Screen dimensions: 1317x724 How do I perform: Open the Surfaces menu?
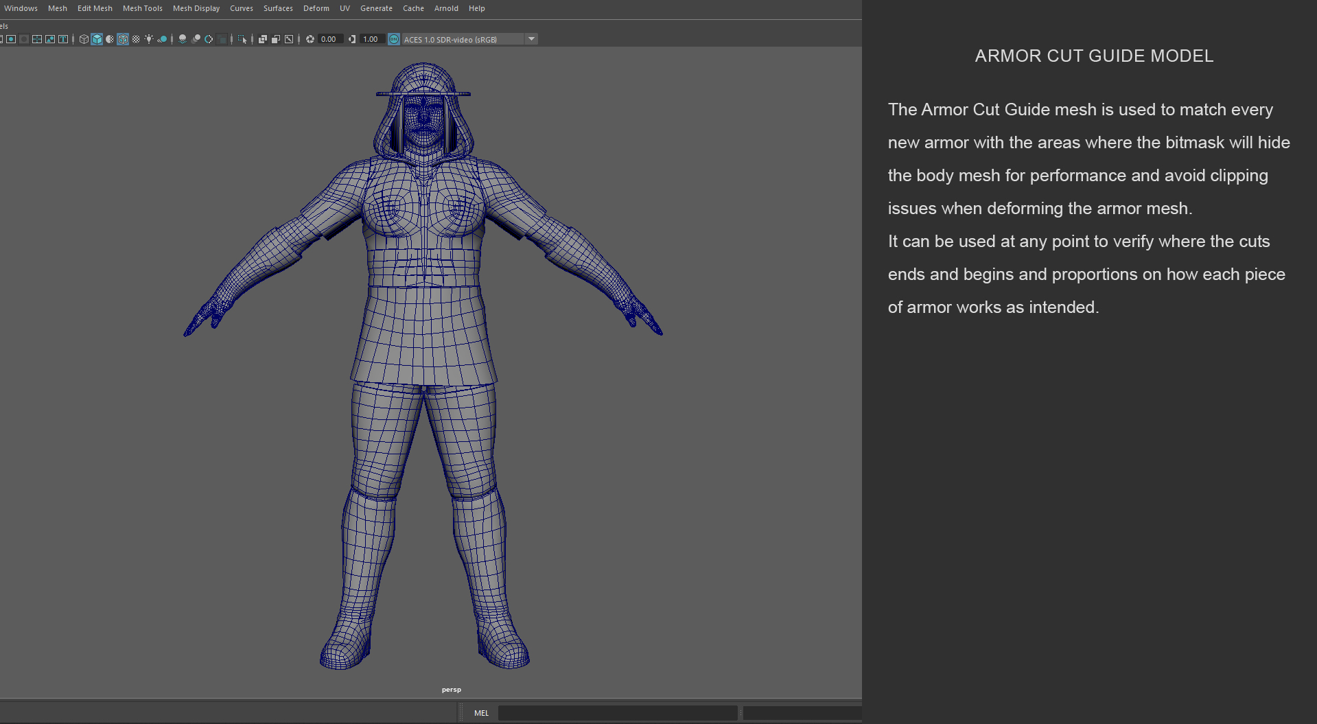click(x=278, y=8)
